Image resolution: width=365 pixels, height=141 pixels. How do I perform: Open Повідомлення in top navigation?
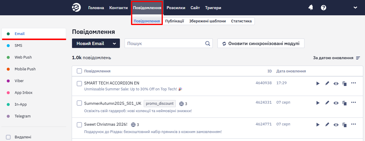tap(147, 8)
